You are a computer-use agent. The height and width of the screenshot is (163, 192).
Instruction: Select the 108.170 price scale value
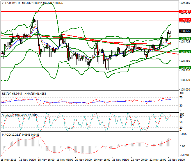click(x=185, y=80)
